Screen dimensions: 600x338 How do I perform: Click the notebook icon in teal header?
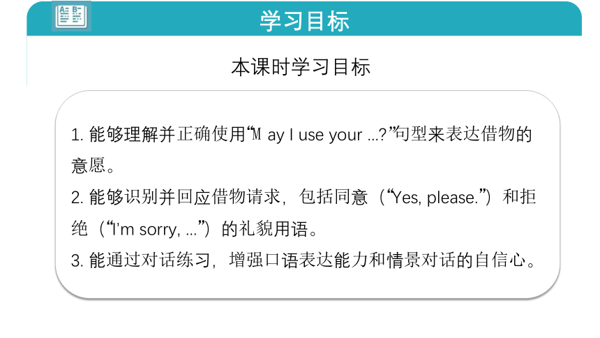pos(72,16)
